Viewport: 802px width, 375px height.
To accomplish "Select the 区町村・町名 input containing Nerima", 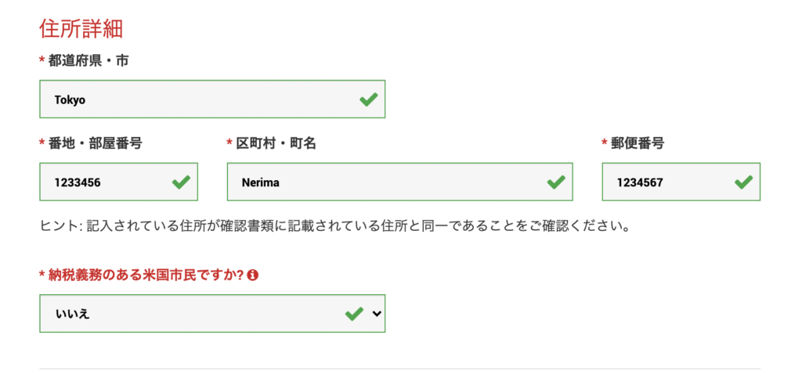I will click(x=384, y=182).
